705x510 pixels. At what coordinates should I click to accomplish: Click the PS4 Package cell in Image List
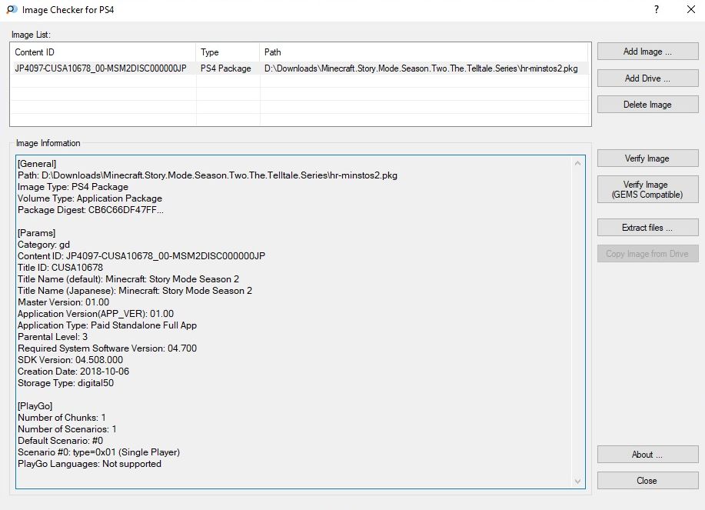(x=226, y=68)
